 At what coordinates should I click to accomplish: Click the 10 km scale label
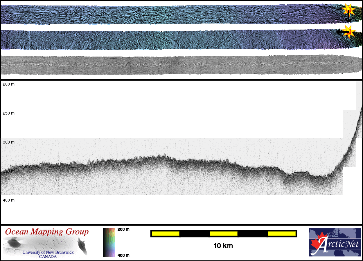223,246
